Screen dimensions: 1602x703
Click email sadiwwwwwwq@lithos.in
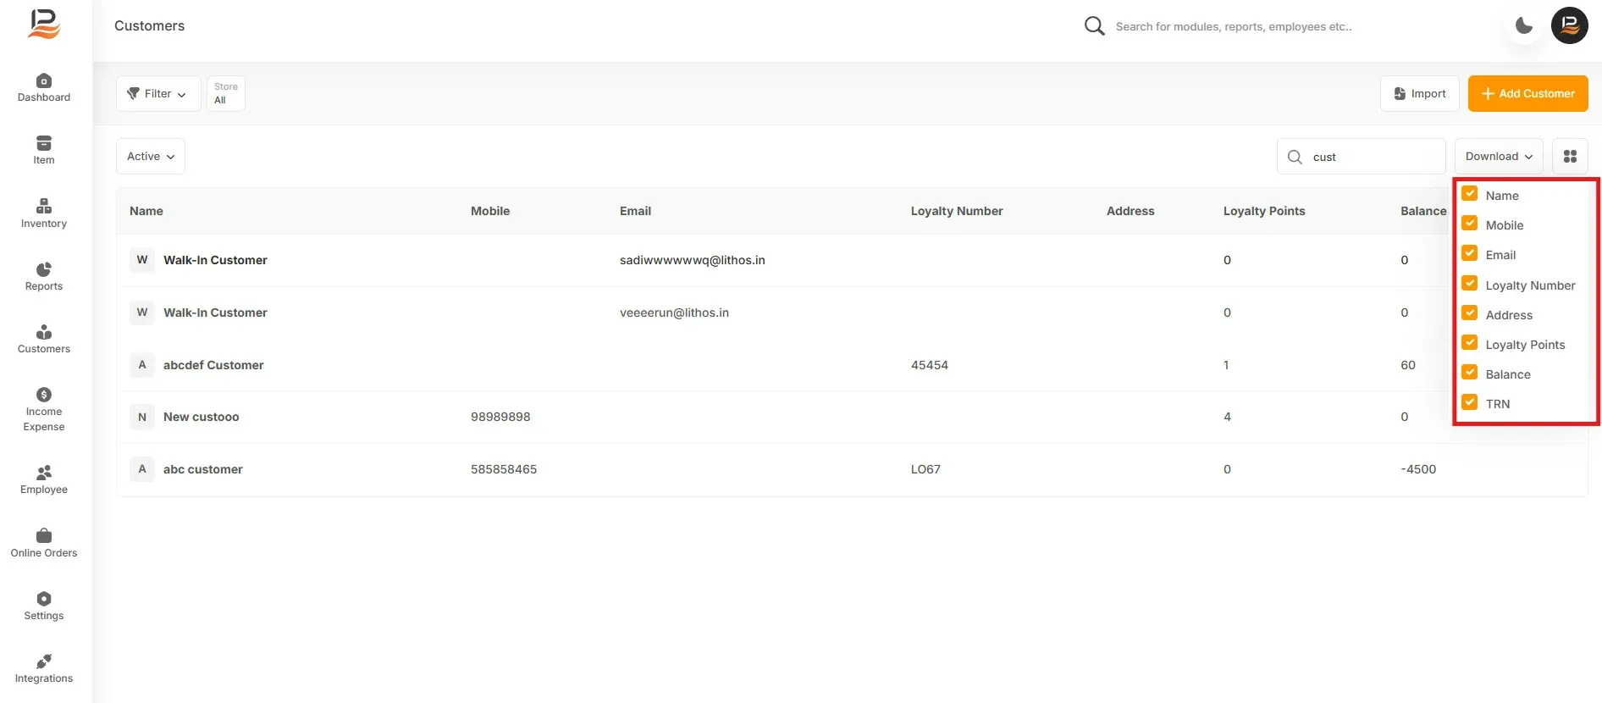pos(693,260)
